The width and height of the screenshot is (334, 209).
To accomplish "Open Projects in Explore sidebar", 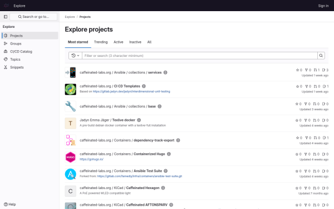I will (30, 36).
